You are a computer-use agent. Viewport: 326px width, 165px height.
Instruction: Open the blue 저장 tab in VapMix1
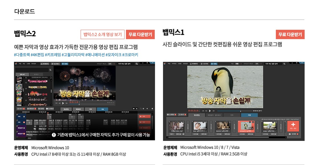(249, 115)
